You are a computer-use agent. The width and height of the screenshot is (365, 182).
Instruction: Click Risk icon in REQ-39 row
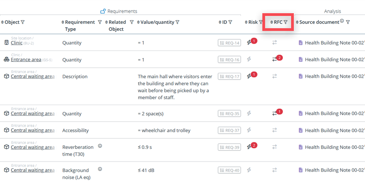coord(249,147)
